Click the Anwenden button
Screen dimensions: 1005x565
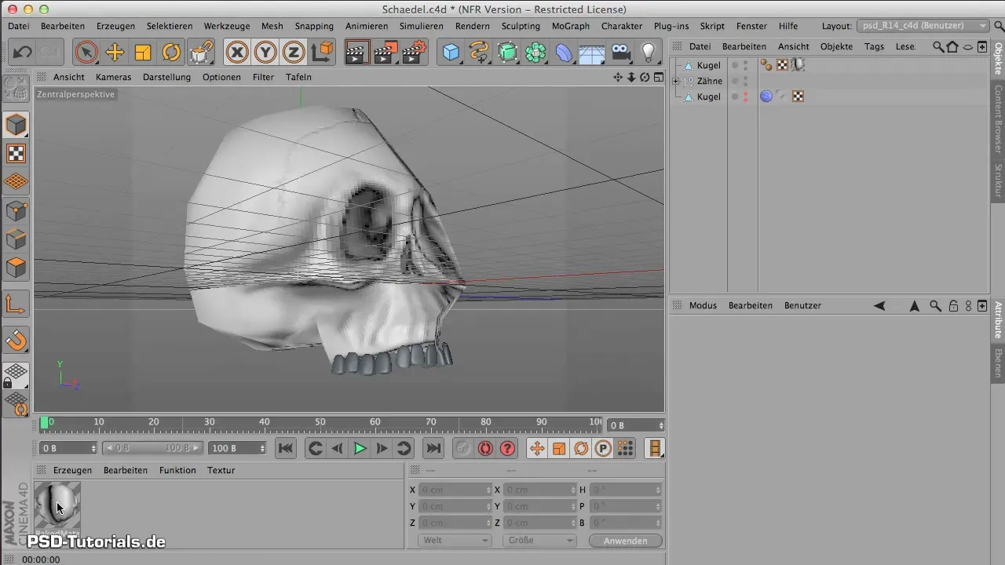626,541
